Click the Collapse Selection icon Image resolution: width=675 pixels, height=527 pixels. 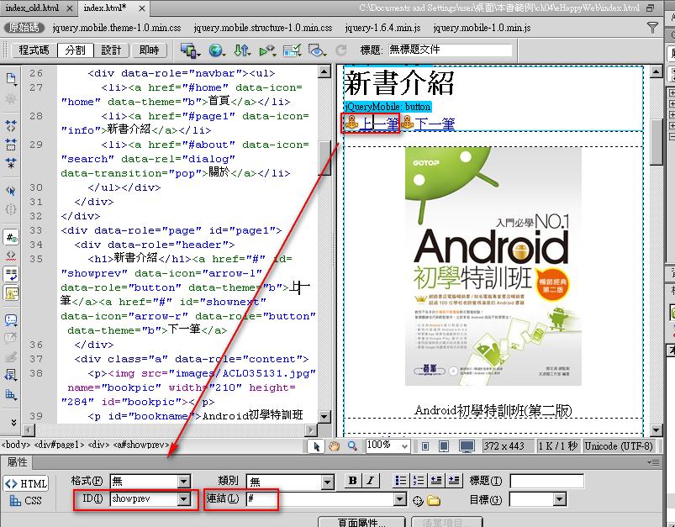(x=11, y=145)
